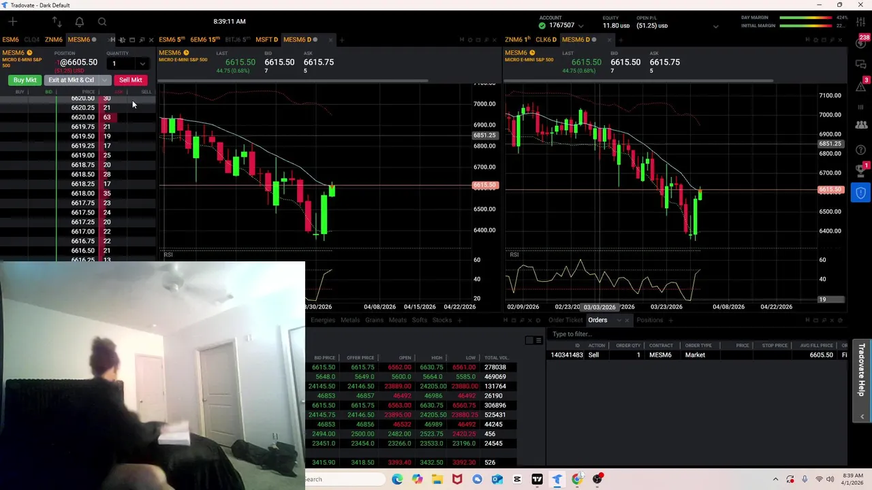Screen dimensions: 872x490
Task: Select the 6EM6 15m chart tab
Action: coord(204,39)
